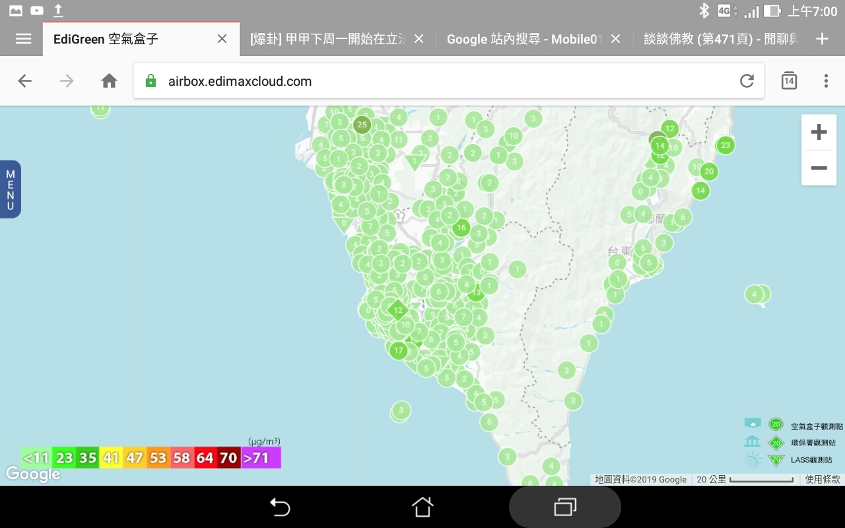Close the EdiGreen 空氣盒子 tab
Image resolution: width=845 pixels, height=528 pixels.
222,39
